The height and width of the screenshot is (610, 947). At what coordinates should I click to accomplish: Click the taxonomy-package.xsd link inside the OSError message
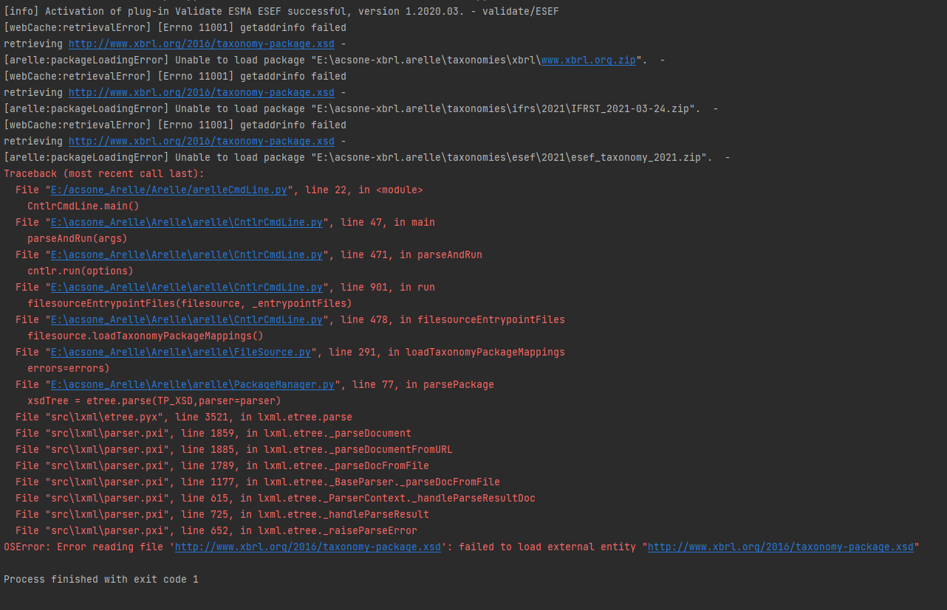[307, 547]
